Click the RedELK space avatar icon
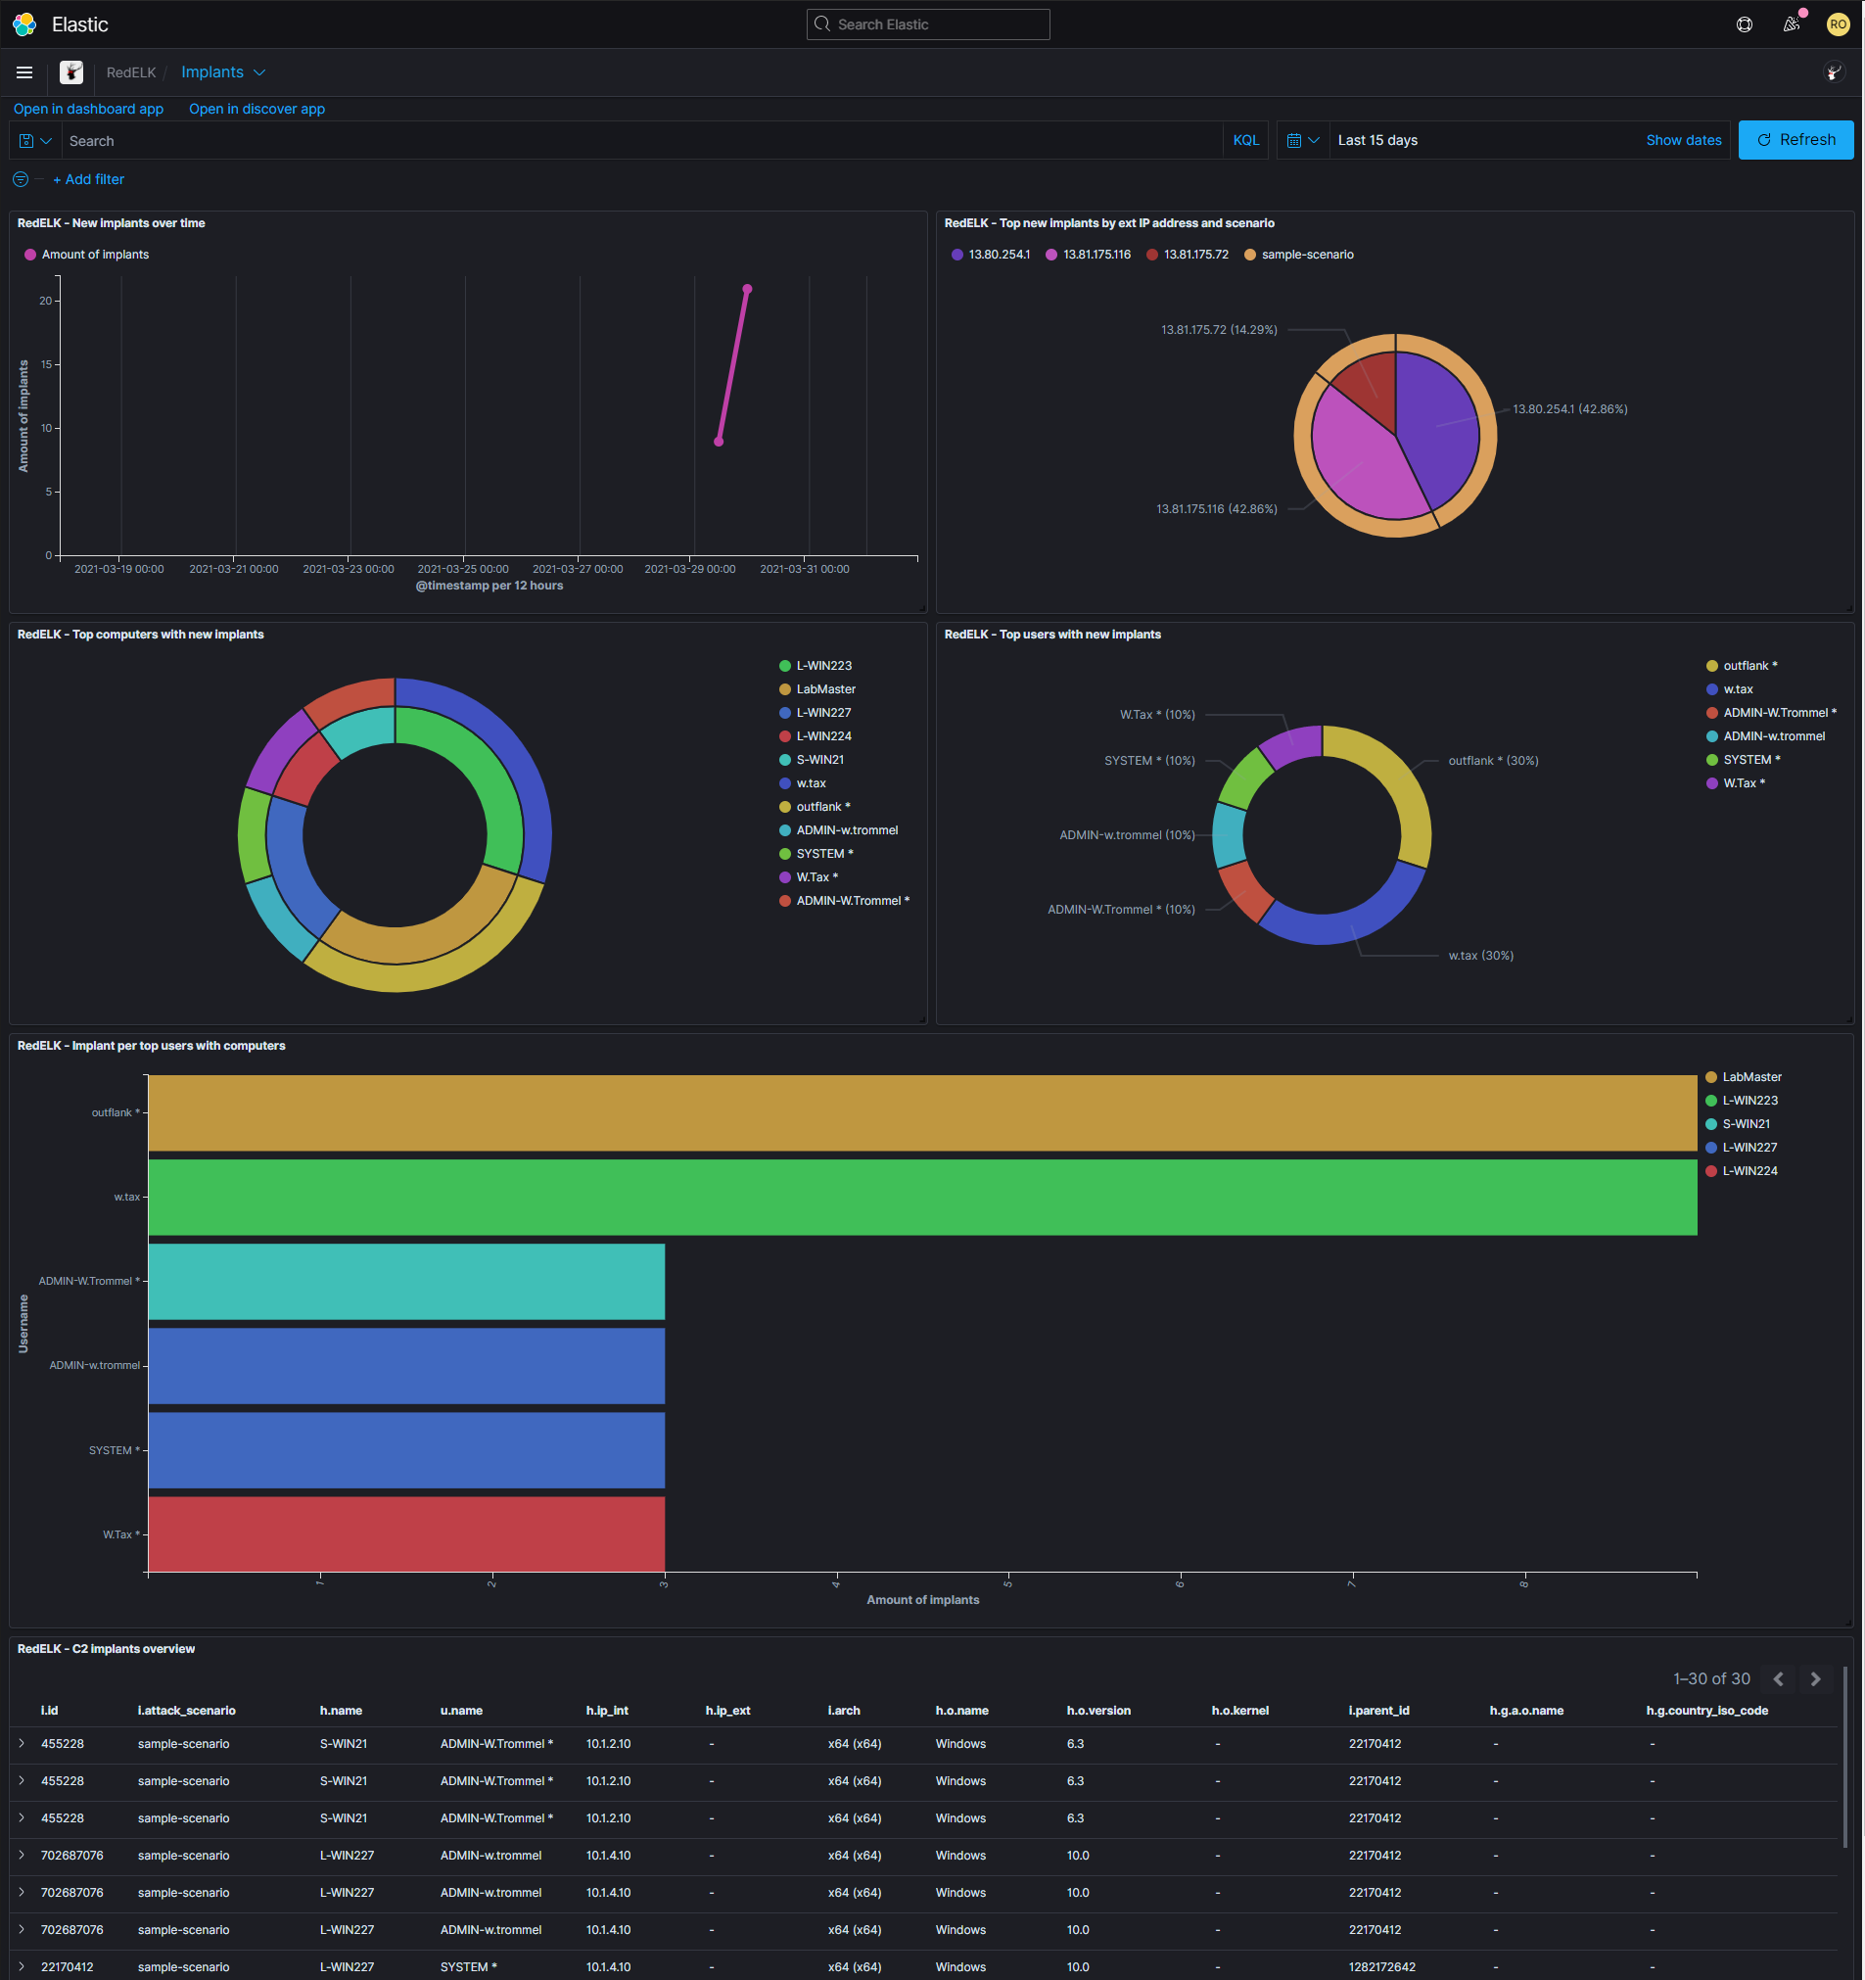The height and width of the screenshot is (1980, 1865). (71, 72)
